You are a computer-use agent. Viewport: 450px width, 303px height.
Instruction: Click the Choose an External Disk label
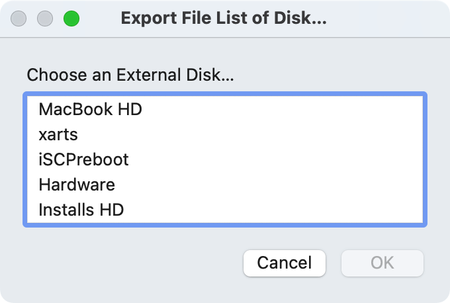pos(130,75)
